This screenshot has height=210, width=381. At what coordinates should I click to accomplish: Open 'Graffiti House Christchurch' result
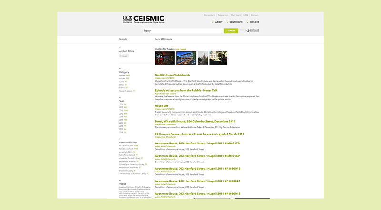[x=172, y=75]
